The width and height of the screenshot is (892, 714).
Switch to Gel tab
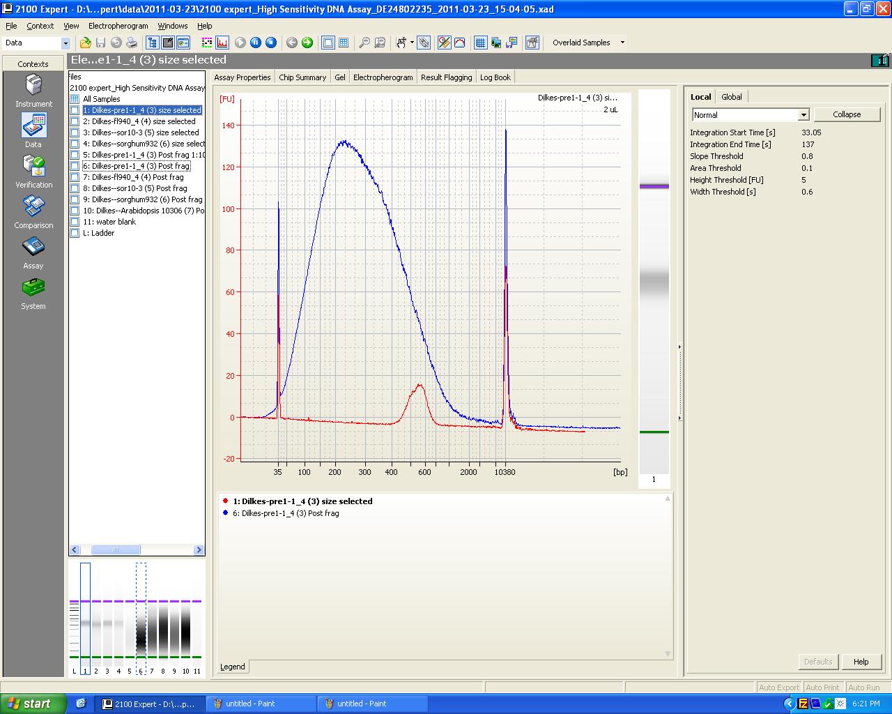pyautogui.click(x=340, y=77)
